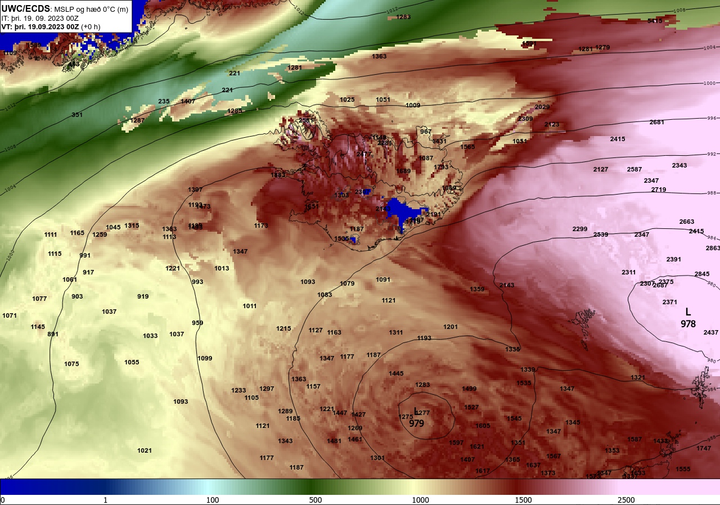Screen dimensions: 720x505
Task: Click the map value '351'
Action: pos(77,115)
